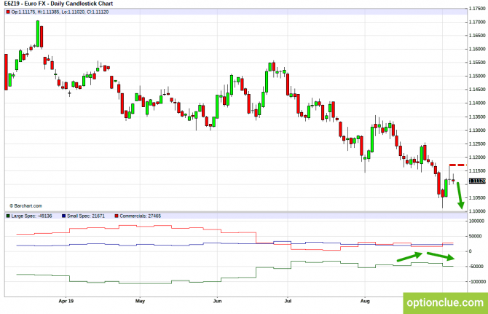
Task: Click the 1.17000 price axis label
Action: pos(477,22)
